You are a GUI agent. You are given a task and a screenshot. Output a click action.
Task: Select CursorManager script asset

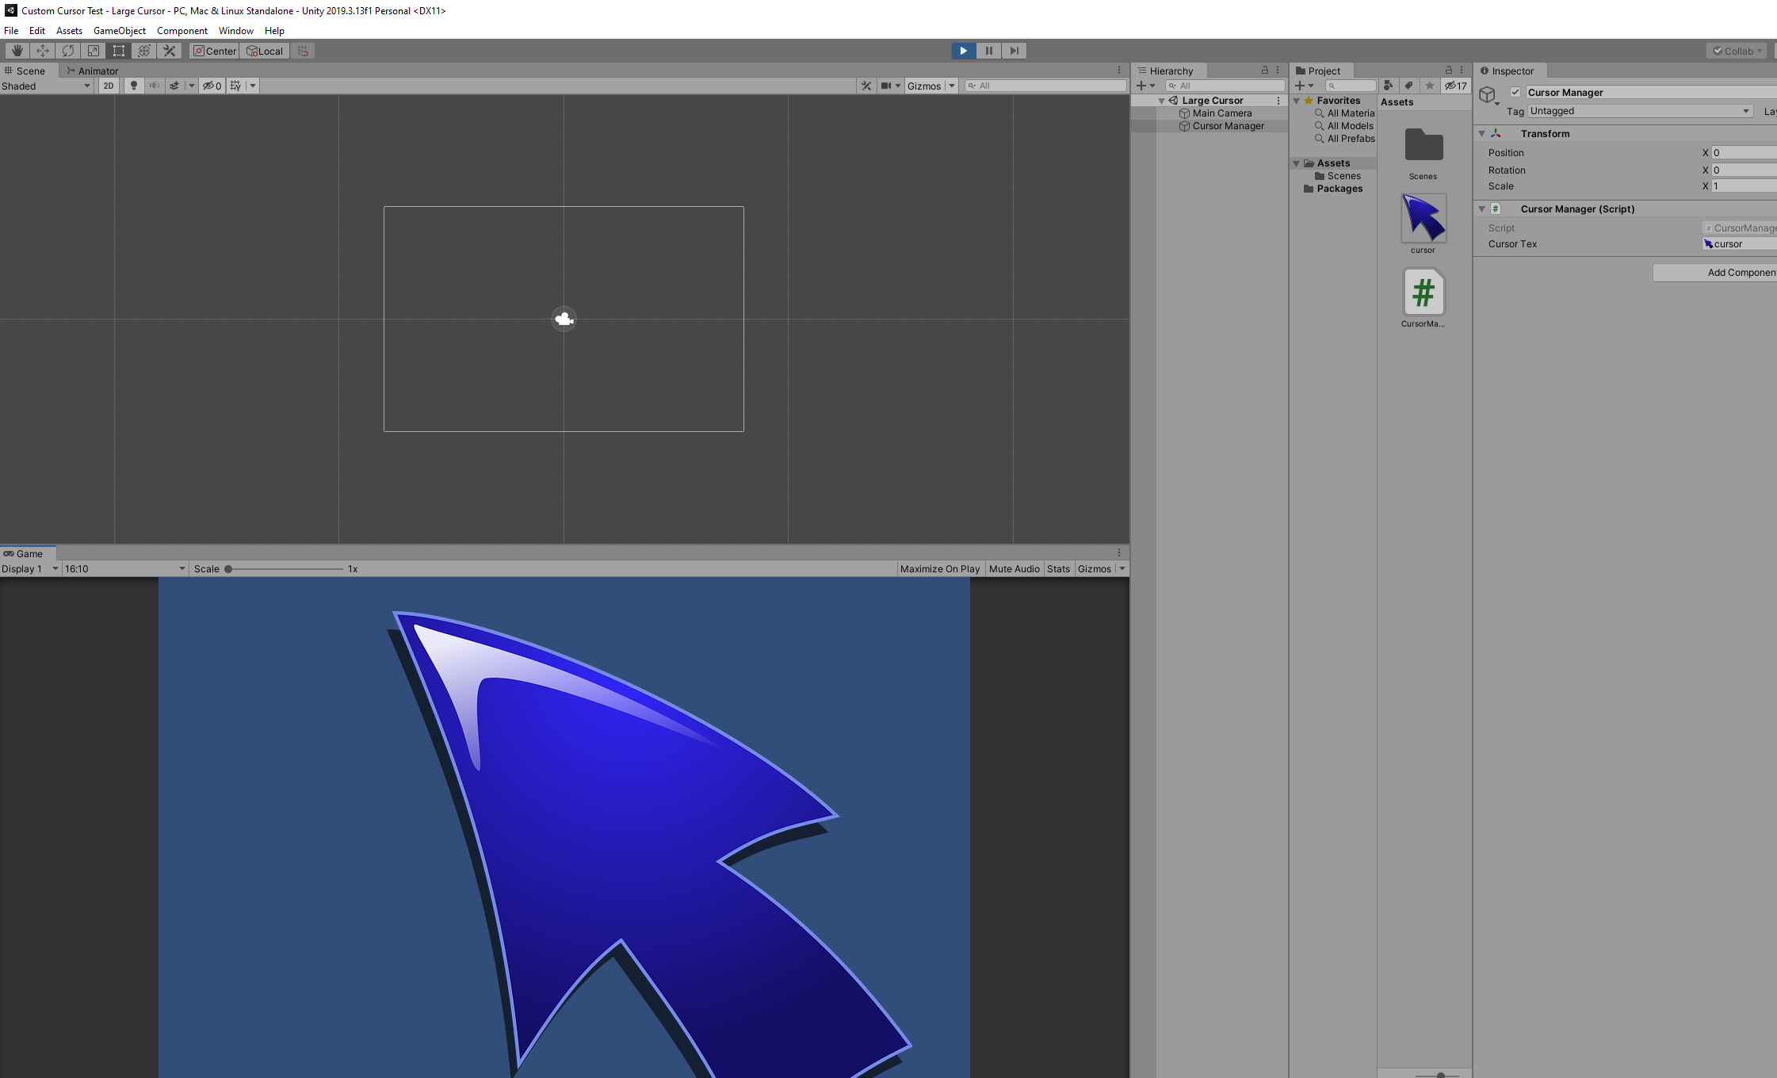1424,292
